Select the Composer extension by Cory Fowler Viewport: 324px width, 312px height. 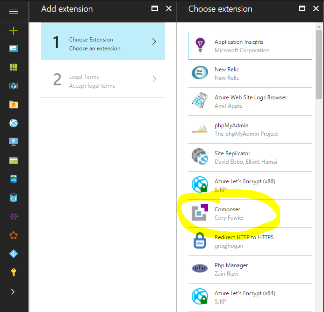[x=250, y=214]
